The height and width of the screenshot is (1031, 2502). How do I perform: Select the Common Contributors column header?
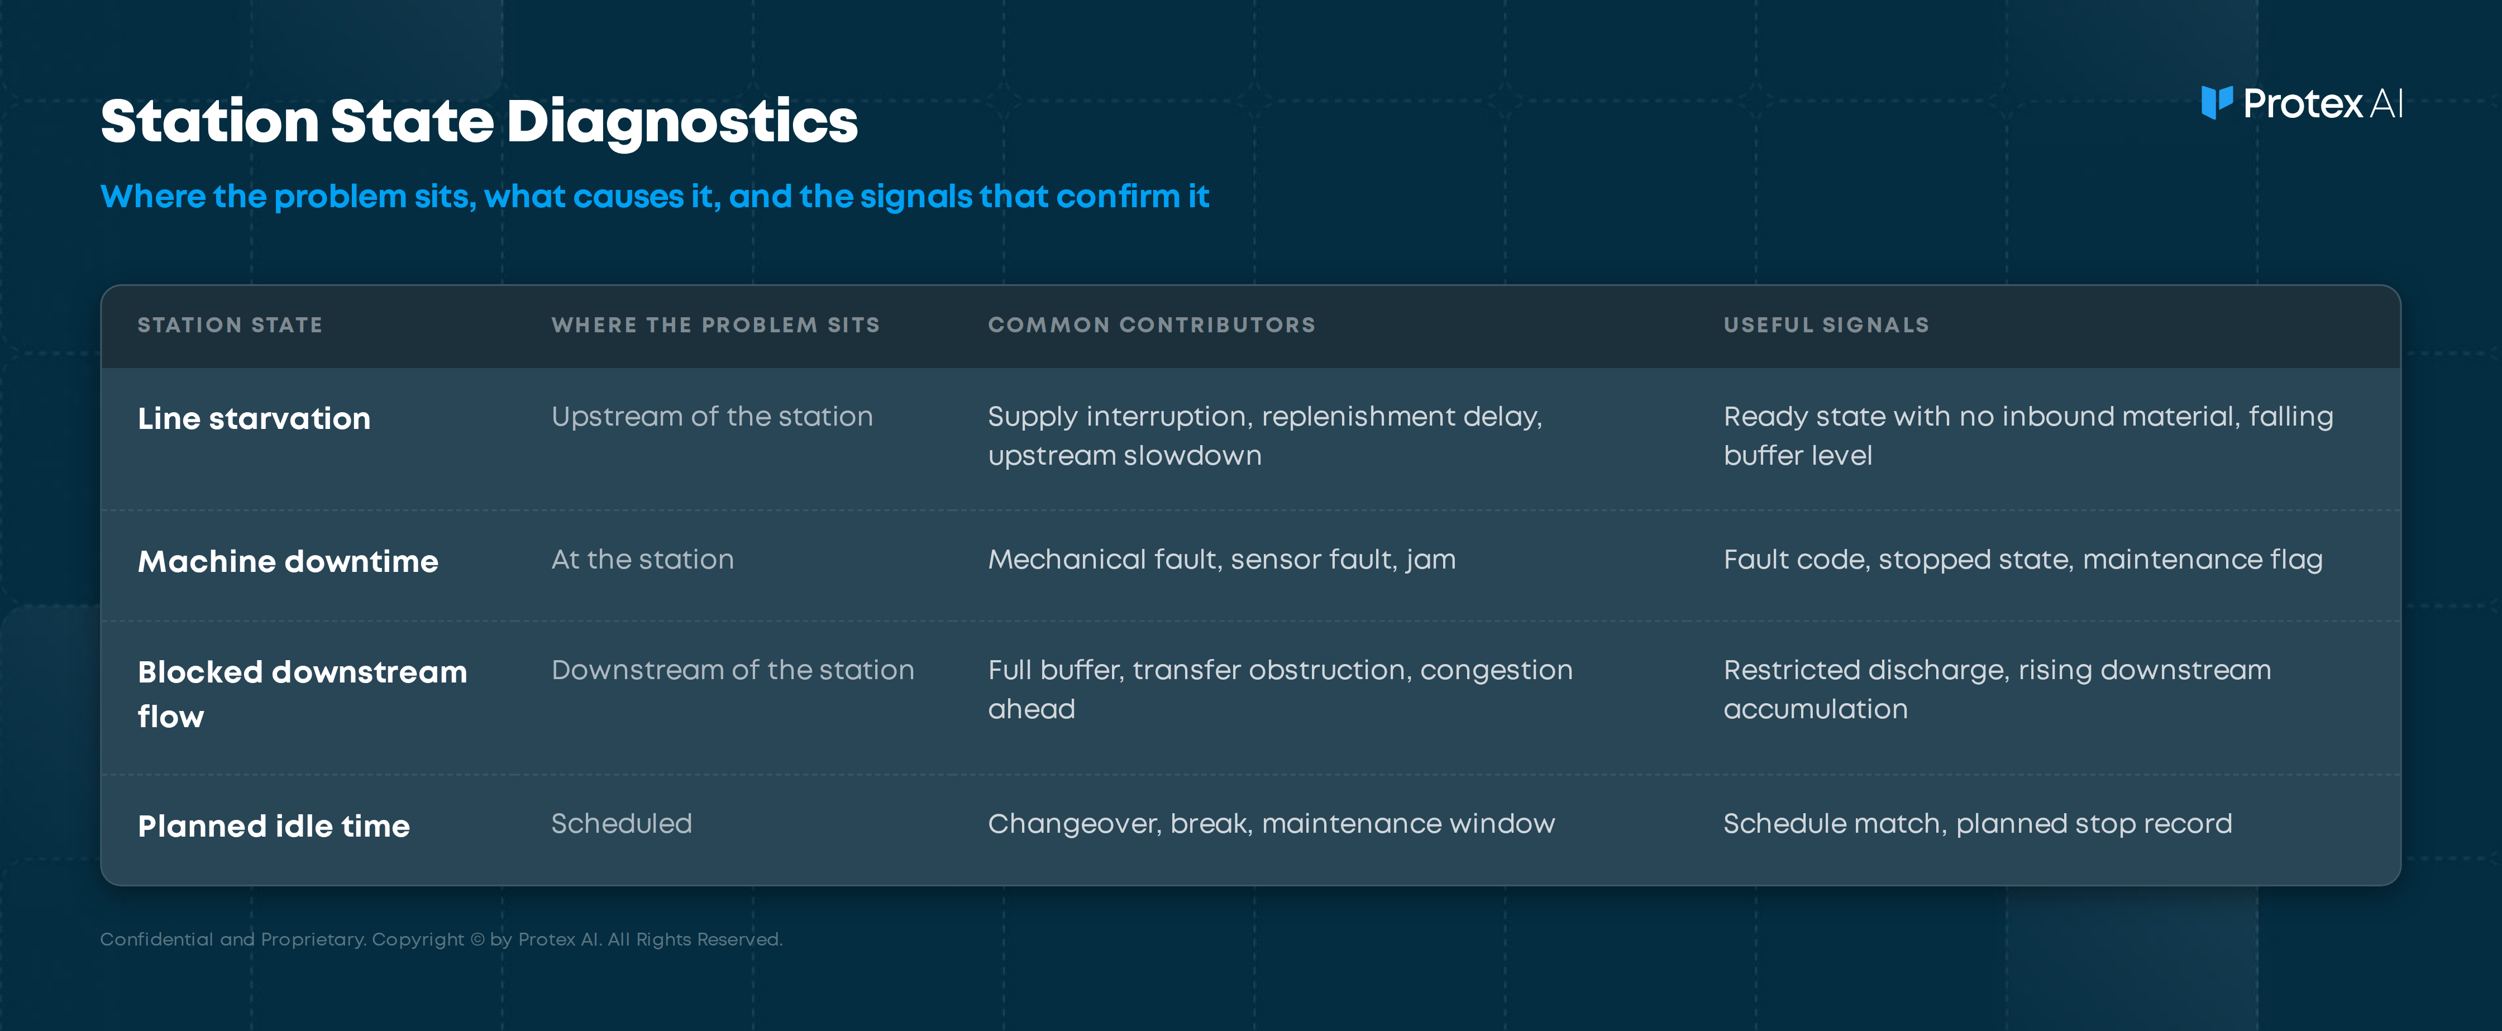click(1152, 326)
